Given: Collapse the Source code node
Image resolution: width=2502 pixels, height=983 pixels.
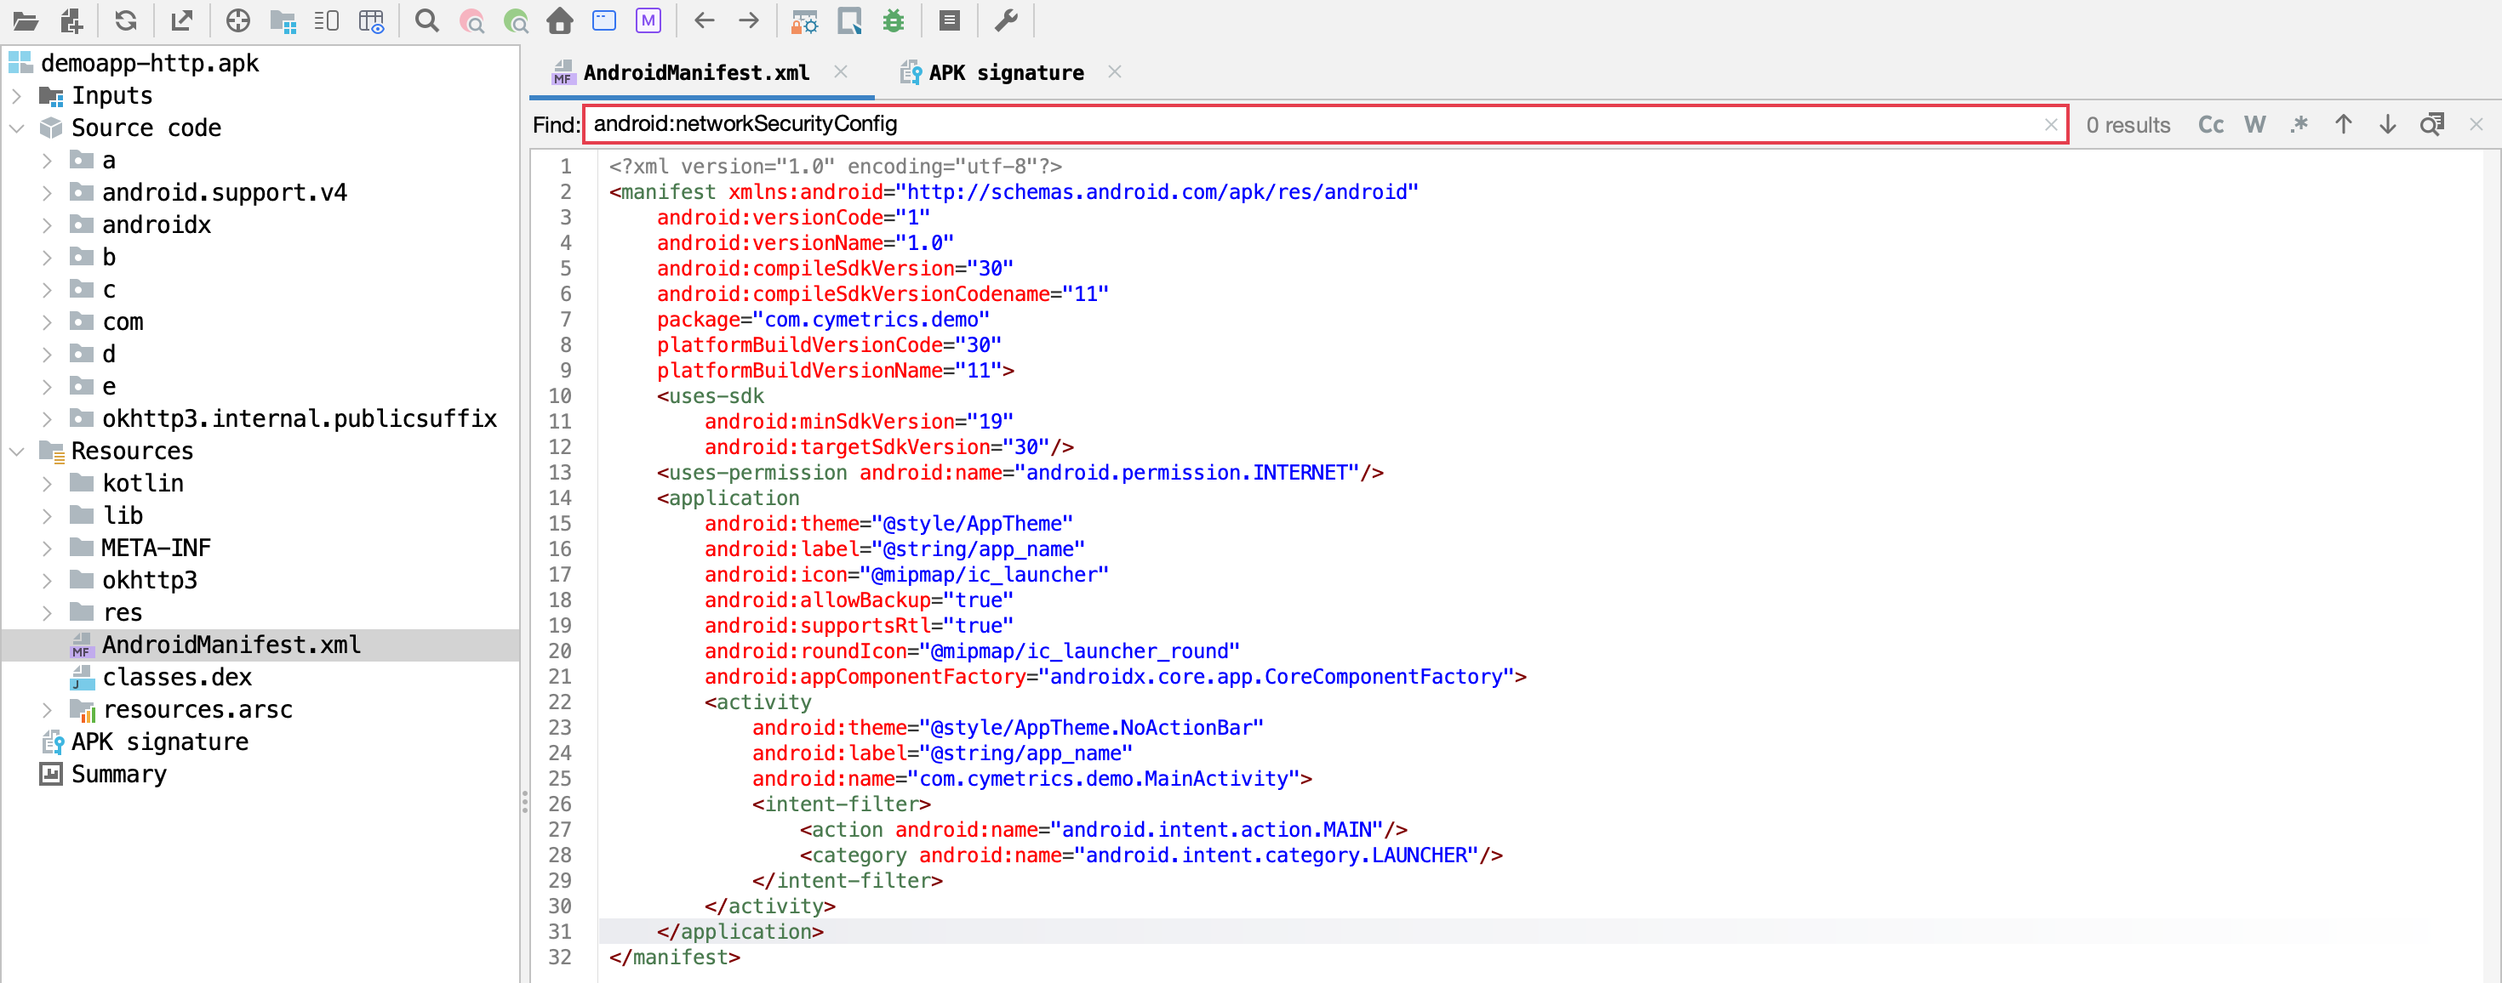Looking at the screenshot, I should 16,128.
